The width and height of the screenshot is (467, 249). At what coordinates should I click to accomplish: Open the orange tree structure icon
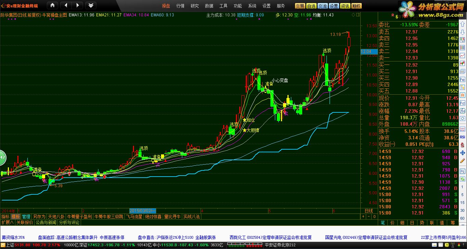click(x=463, y=87)
